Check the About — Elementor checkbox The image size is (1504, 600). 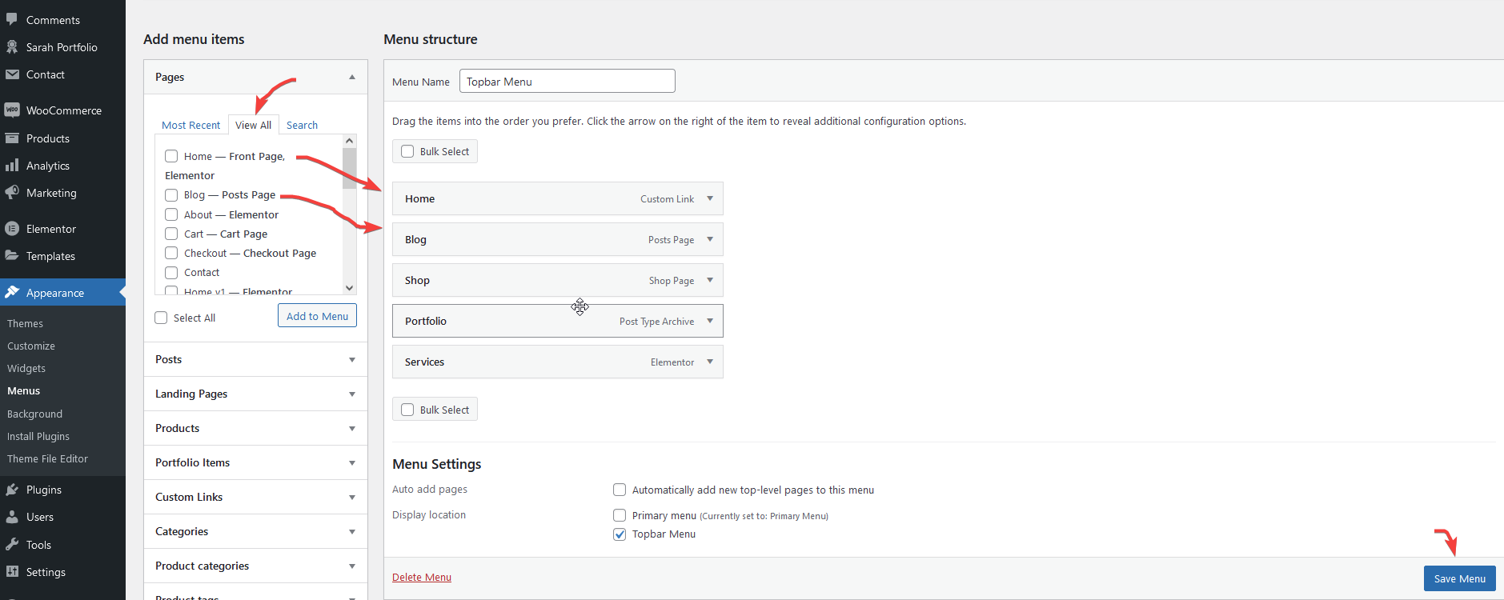[x=171, y=214]
